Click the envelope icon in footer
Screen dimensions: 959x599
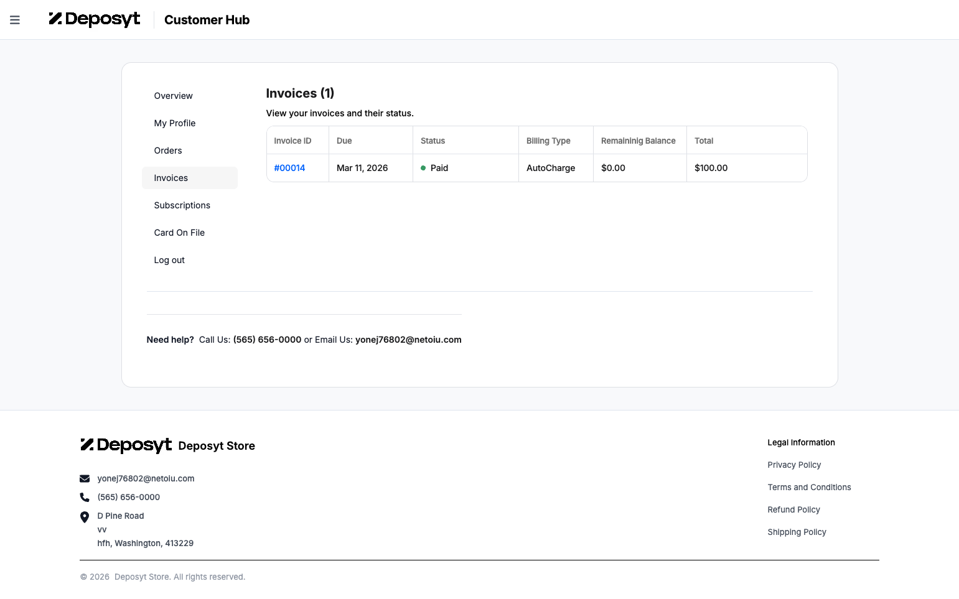tap(85, 478)
